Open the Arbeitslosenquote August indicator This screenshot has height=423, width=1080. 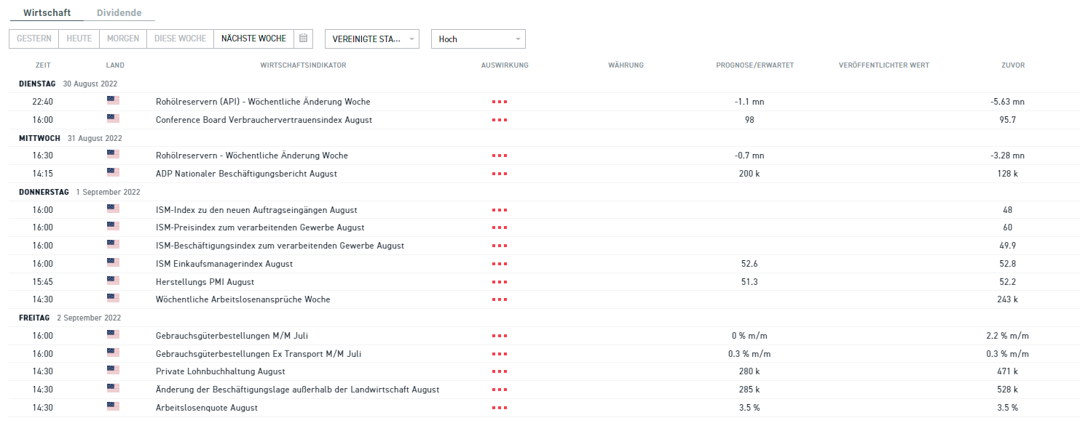click(x=207, y=408)
